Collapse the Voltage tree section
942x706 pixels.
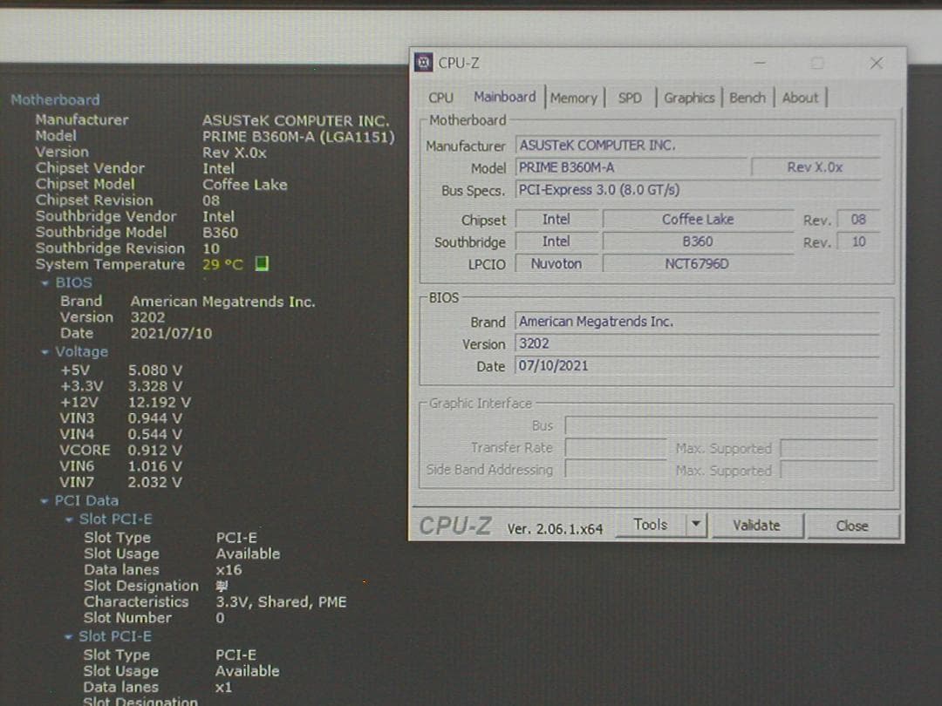[x=44, y=351]
